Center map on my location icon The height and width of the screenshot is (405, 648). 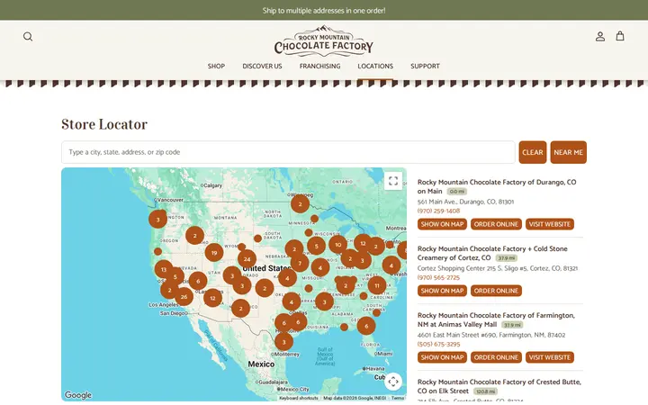393,382
